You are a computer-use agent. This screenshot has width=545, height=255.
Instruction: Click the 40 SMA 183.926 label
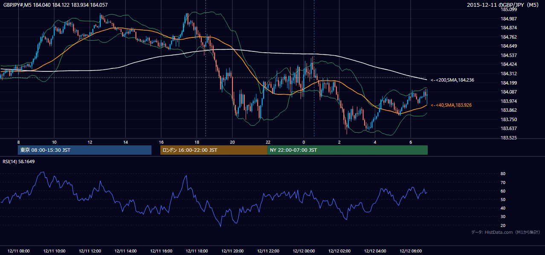click(x=451, y=105)
